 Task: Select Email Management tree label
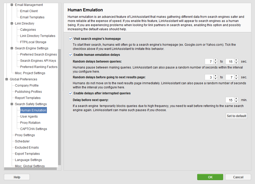click(29, 5)
